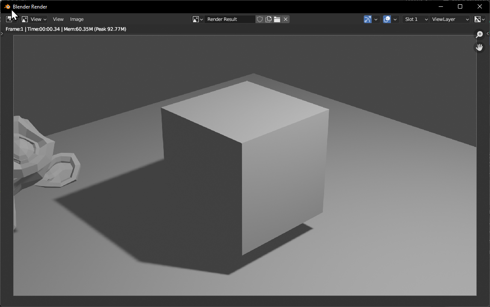Screen dimensions: 490x307
Task: Open the Image menu
Action: click(x=77, y=19)
